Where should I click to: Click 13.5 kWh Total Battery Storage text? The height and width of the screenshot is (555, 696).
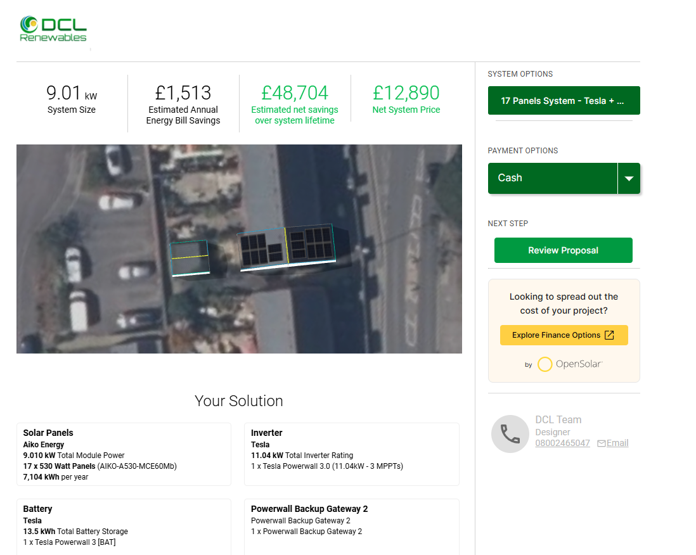[x=75, y=532]
